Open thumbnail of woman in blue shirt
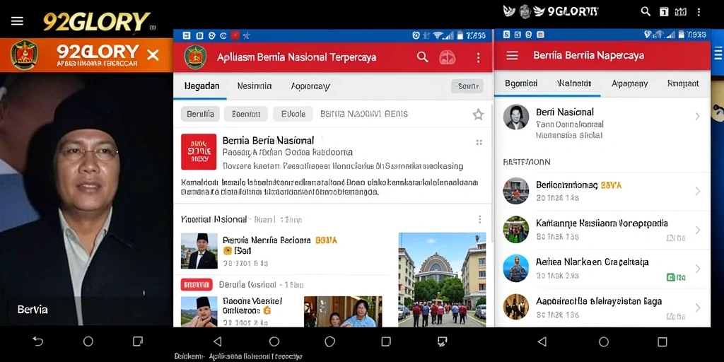The height and width of the screenshot is (362, 724). (343, 312)
